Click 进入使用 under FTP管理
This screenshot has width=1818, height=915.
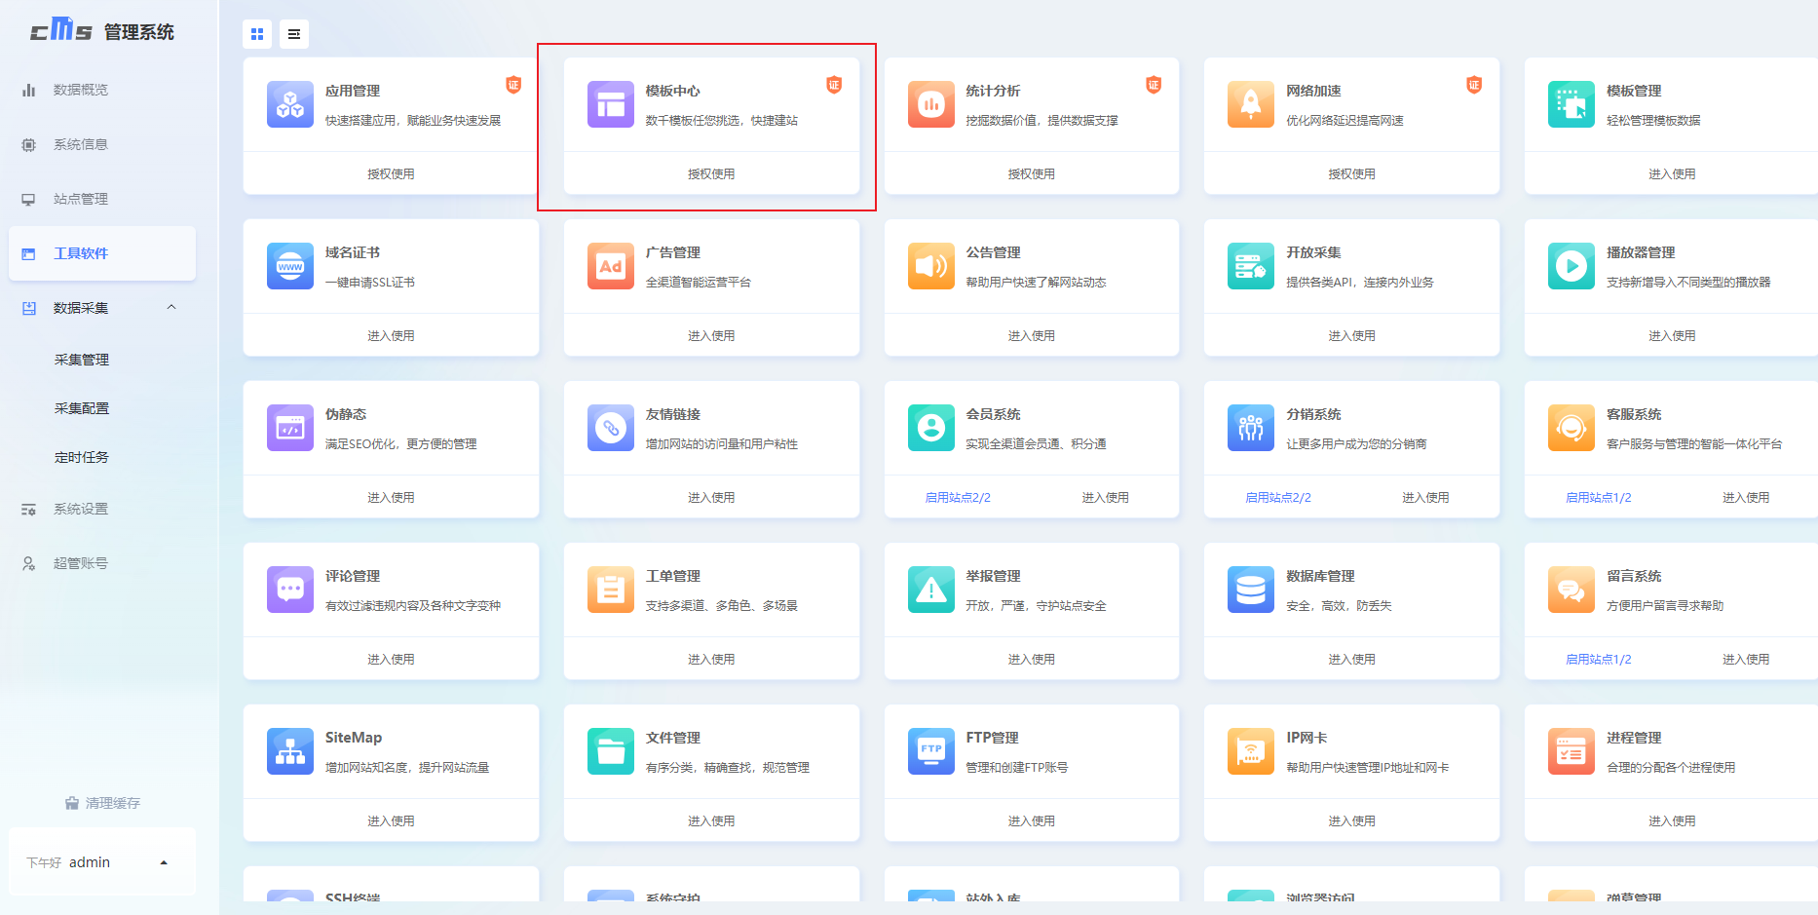tap(1031, 820)
